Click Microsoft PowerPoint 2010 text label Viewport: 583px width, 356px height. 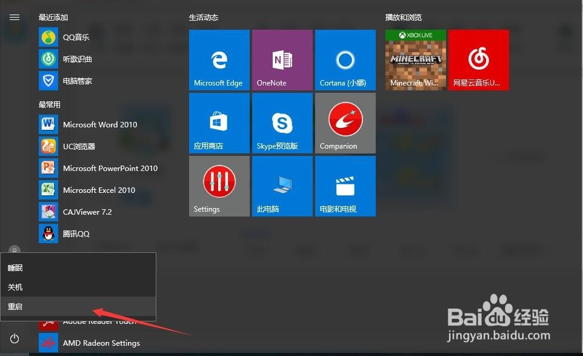(110, 168)
